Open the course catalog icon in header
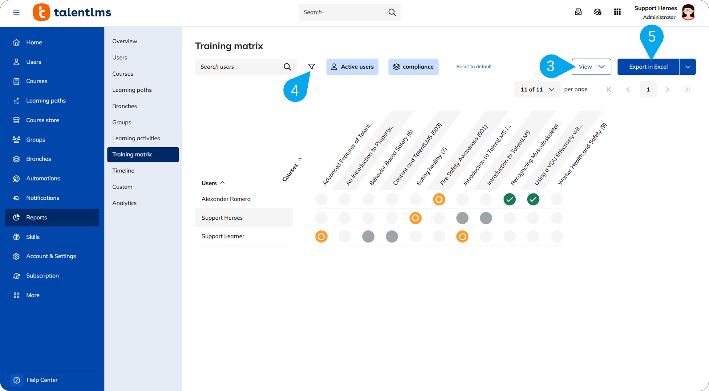 598,12
